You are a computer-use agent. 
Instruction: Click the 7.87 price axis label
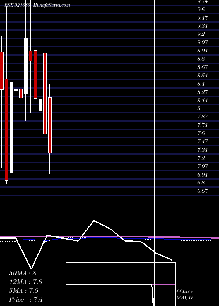pyautogui.click(x=202, y=117)
